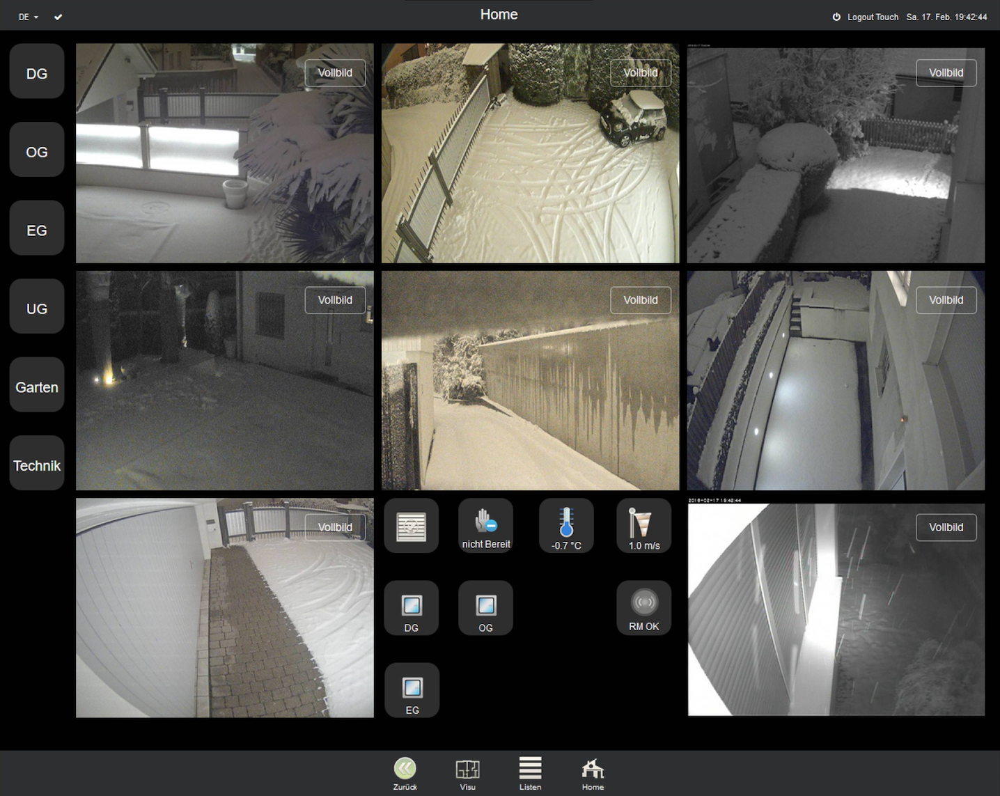Open the Visu floor plan icon
This screenshot has height=796, width=1000.
[467, 772]
